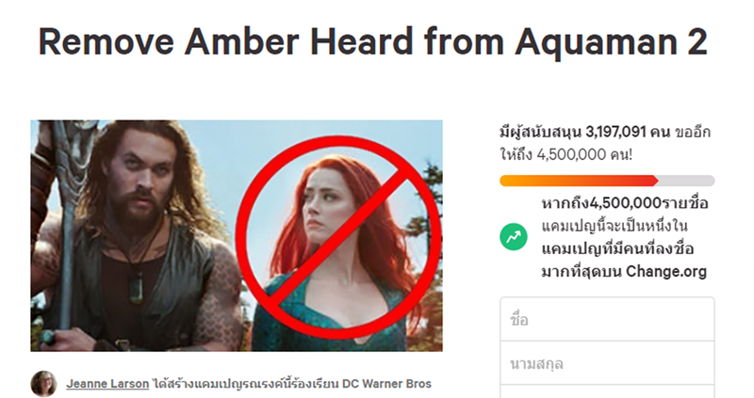This screenshot has height=398, width=754.
Task: Click the green trending arrow icon
Action: [x=513, y=237]
